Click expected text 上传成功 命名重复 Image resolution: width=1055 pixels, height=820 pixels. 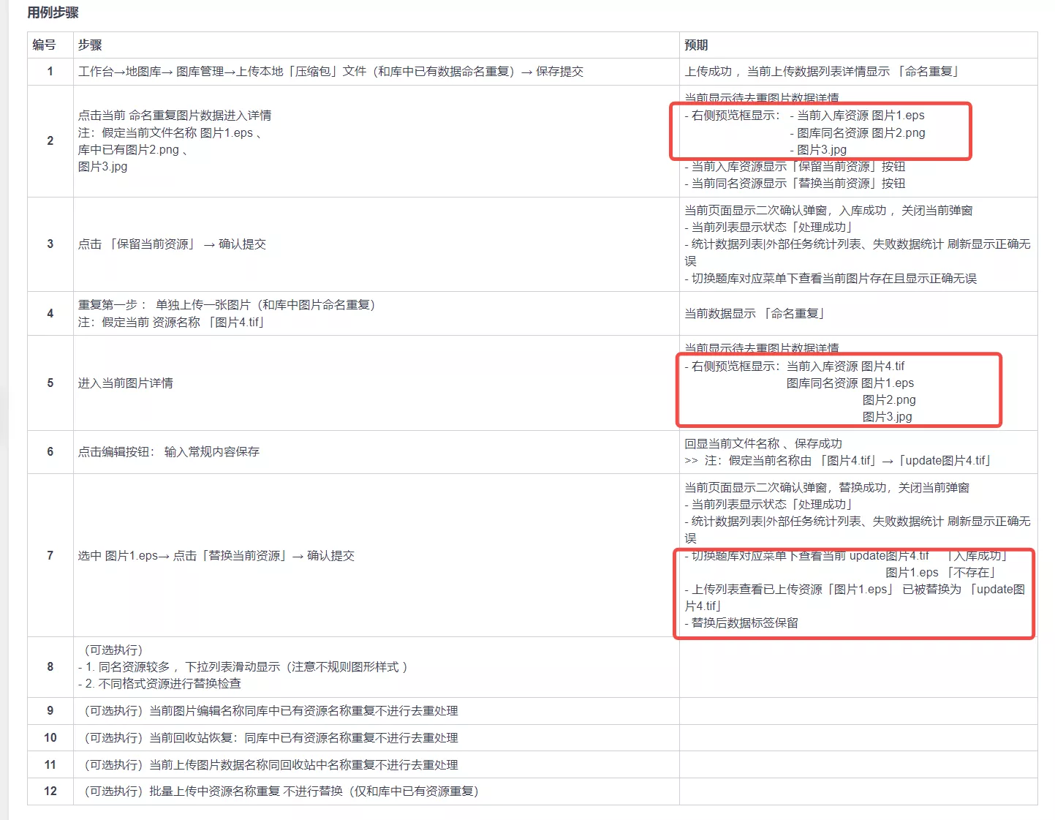[x=821, y=72]
